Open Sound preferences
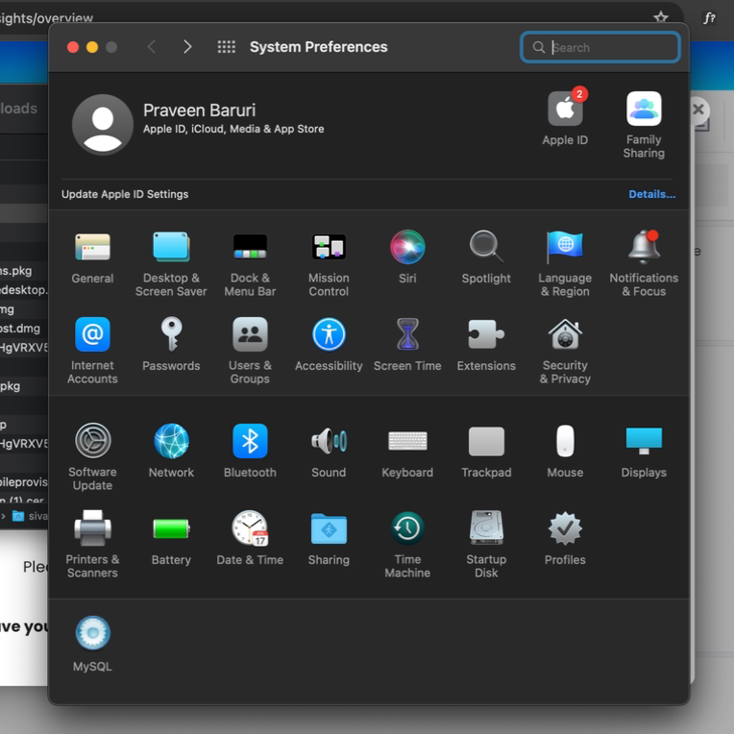 click(329, 451)
